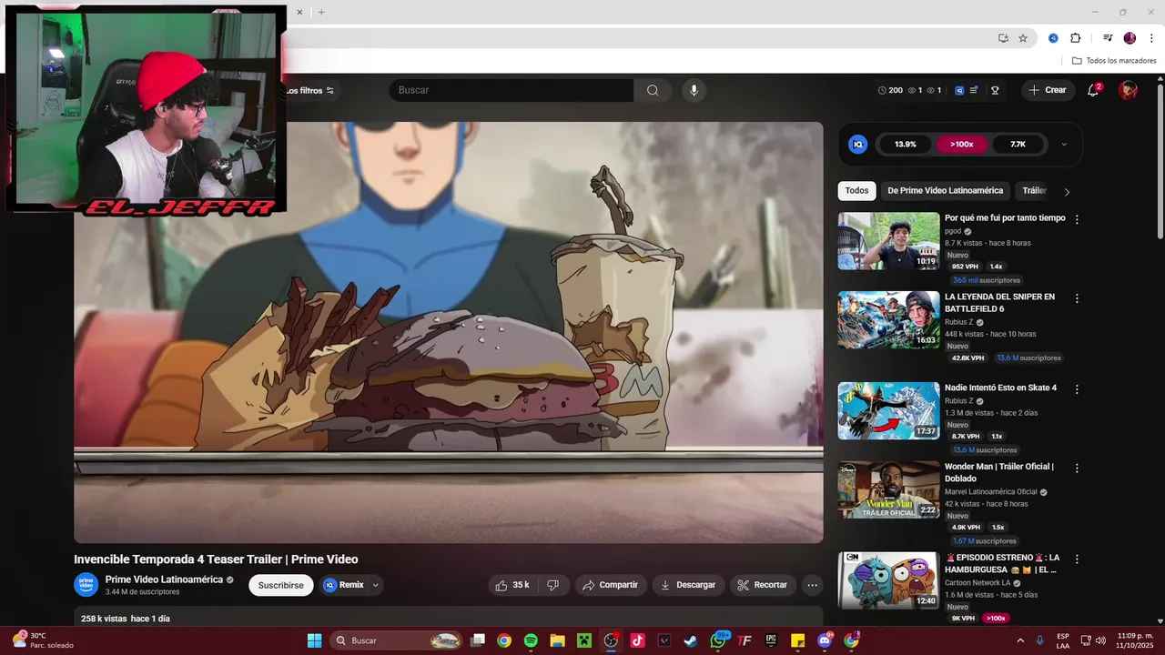The width and height of the screenshot is (1165, 655).
Task: Open the Chrome extensions puzzle icon
Action: [1075, 38]
